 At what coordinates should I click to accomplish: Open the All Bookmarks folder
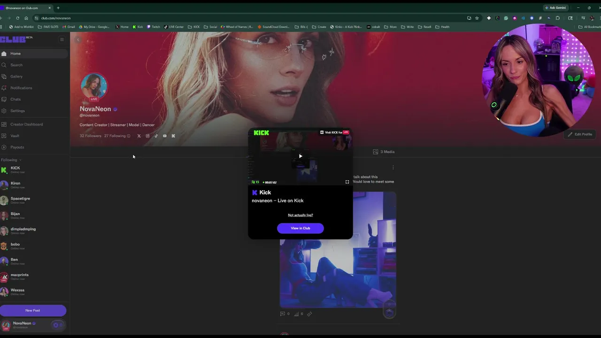589,27
